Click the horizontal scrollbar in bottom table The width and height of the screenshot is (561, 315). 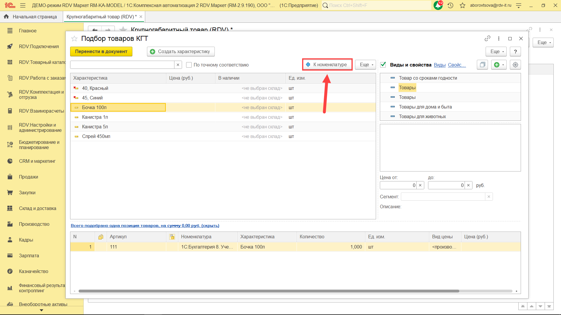(x=269, y=291)
